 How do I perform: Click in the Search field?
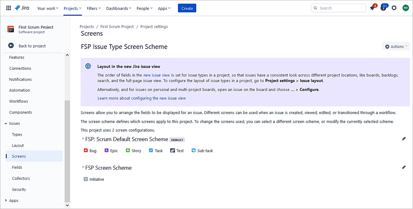(x=338, y=8)
